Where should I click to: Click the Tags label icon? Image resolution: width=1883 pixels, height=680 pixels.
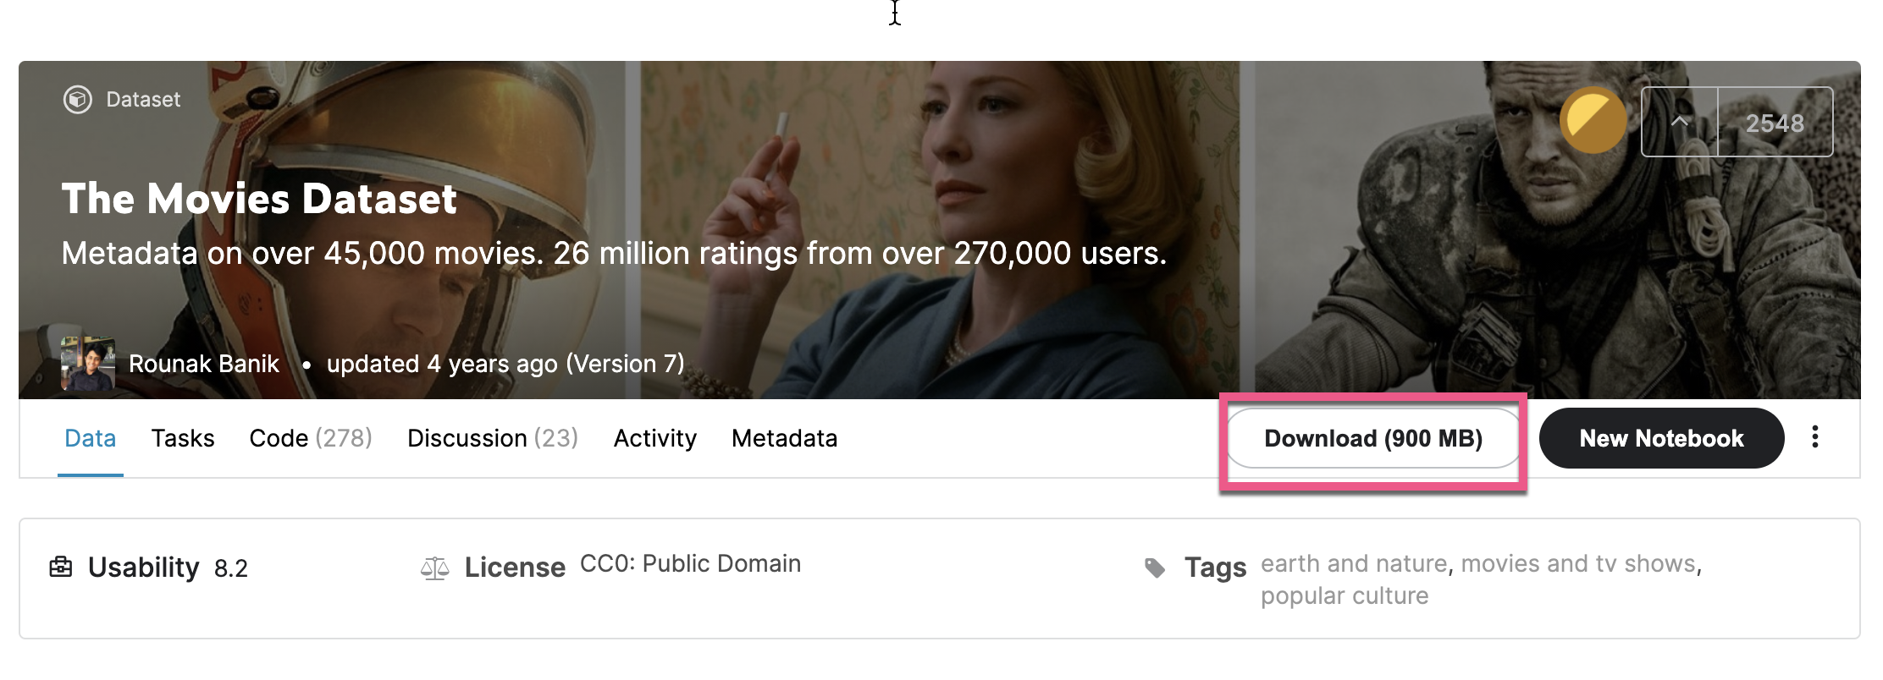[1154, 567]
